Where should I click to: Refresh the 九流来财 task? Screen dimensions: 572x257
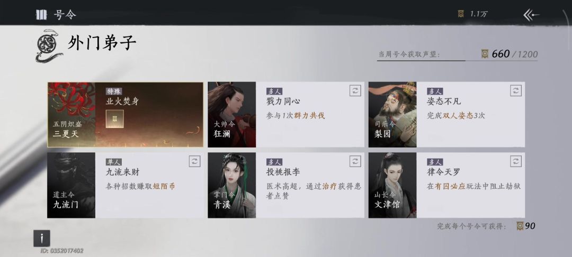(195, 161)
